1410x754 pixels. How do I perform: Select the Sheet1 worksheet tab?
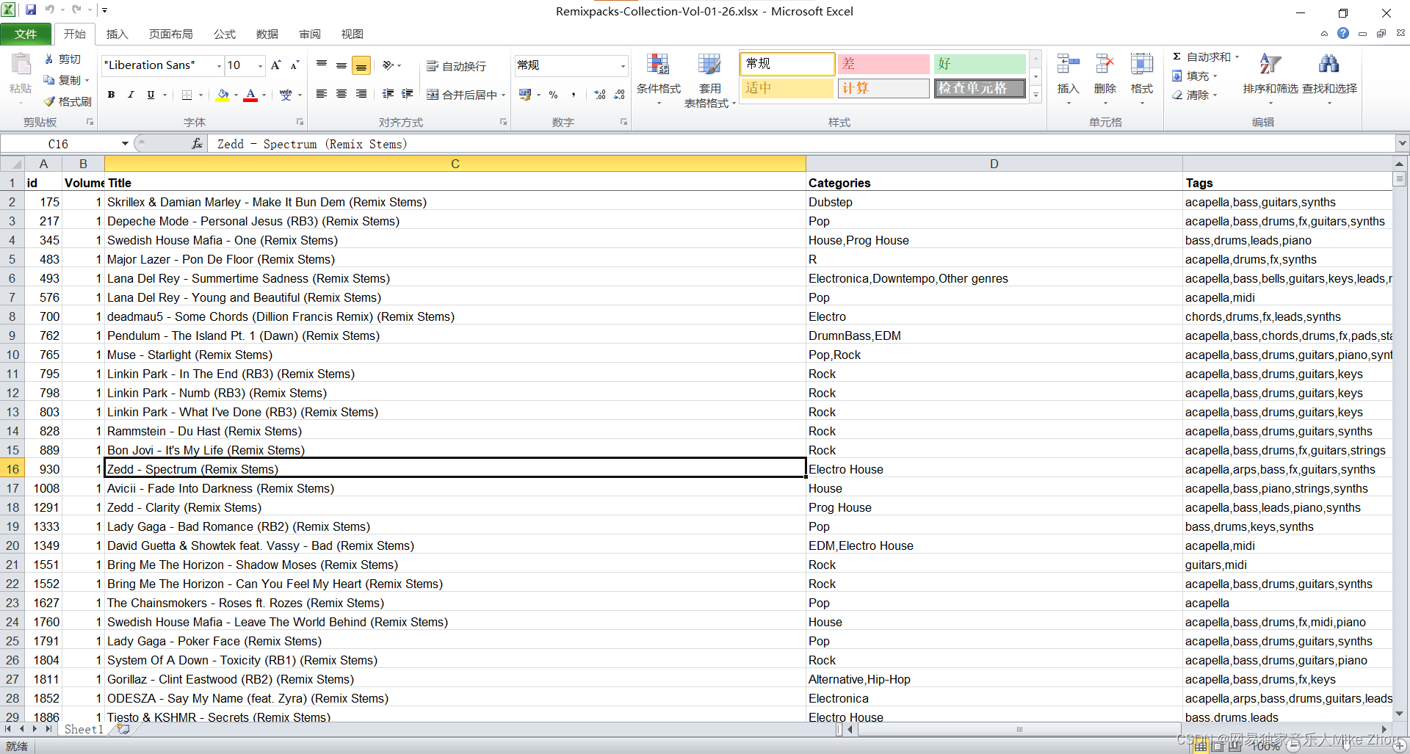pos(84,729)
